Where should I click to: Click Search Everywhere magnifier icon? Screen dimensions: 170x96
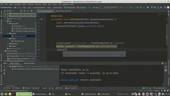(165, 7)
